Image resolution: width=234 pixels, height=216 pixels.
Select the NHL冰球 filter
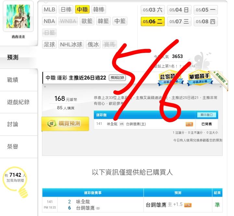[x=71, y=44]
